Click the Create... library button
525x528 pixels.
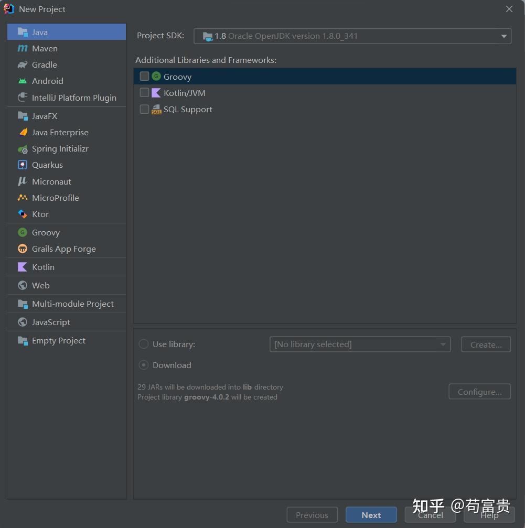(486, 344)
